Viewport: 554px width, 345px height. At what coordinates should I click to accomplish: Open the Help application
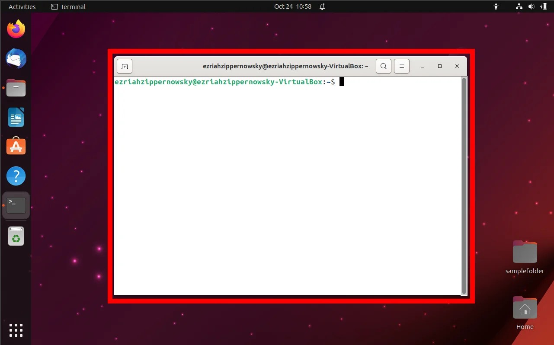16,176
